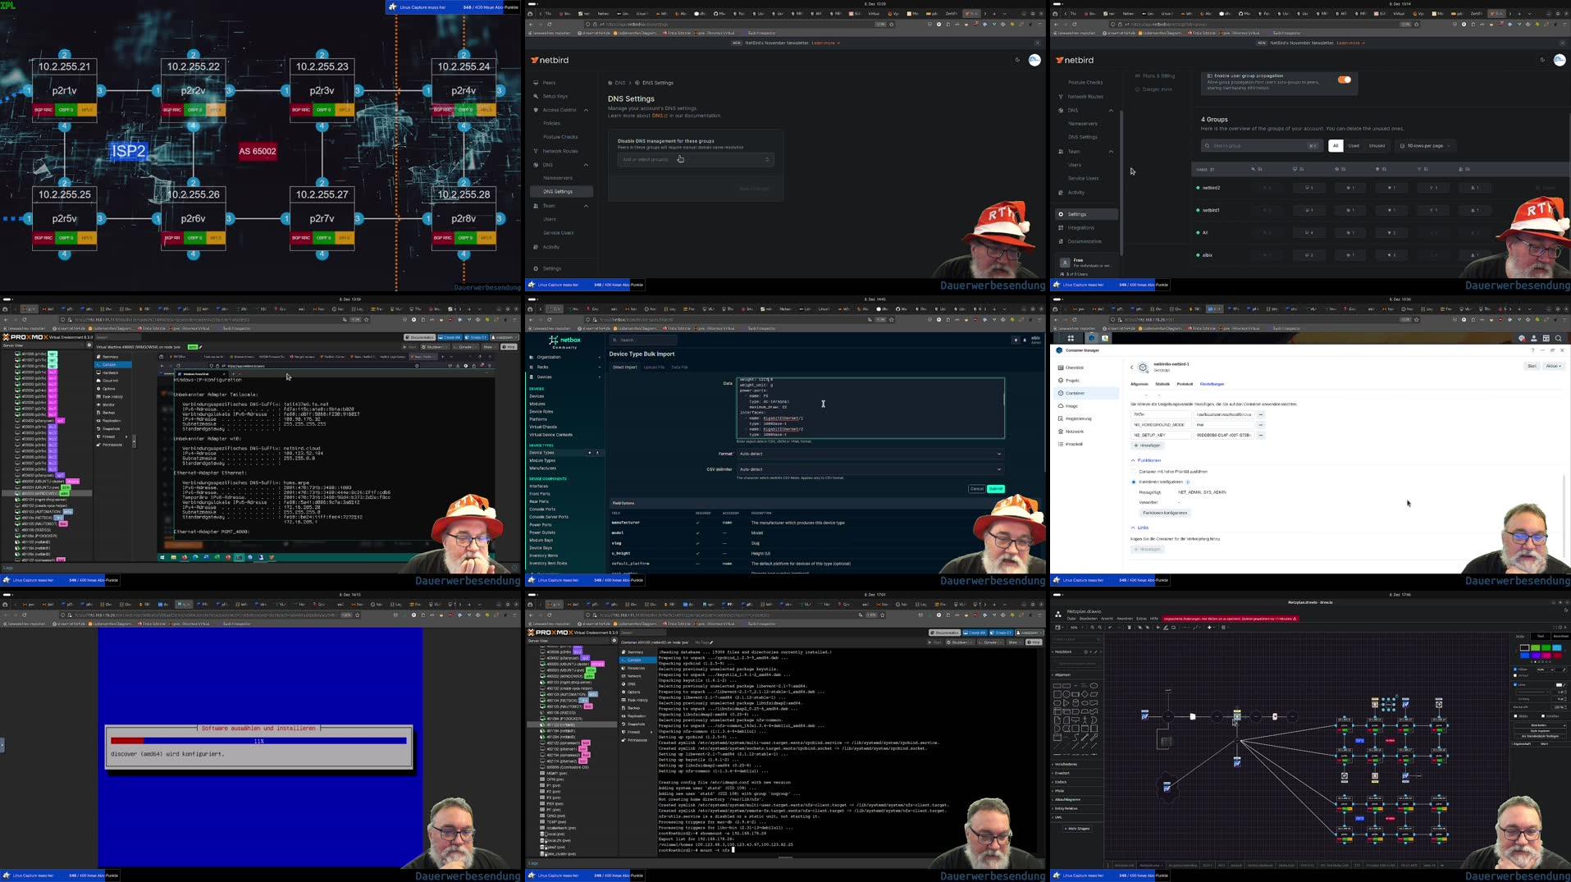Click add icon beside Device Types in netbox
This screenshot has width=1571, height=882.
[590, 453]
